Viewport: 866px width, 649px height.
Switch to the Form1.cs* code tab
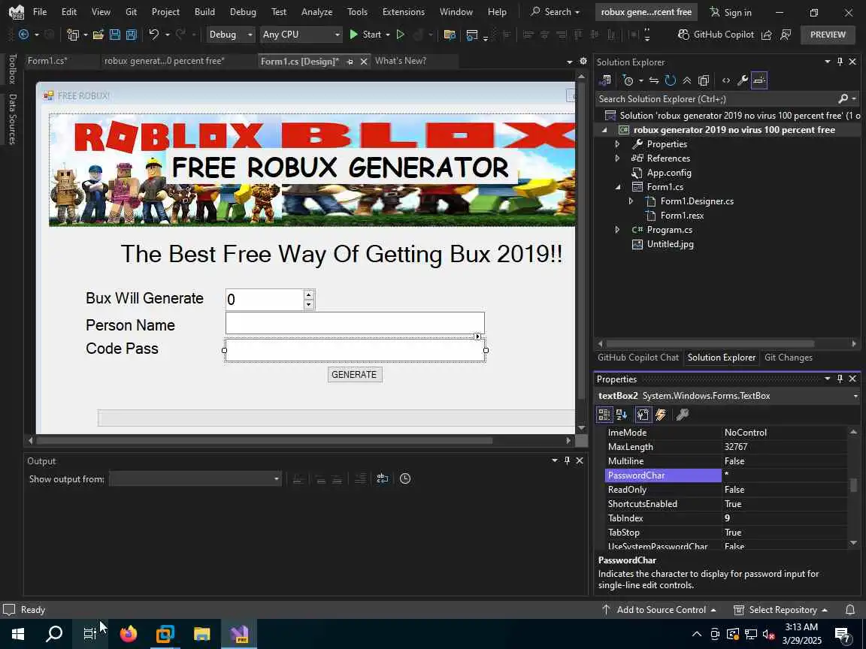click(47, 61)
